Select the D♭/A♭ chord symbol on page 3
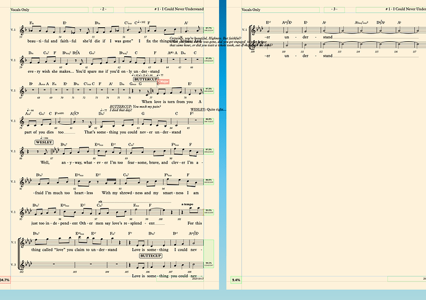 tap(380, 22)
